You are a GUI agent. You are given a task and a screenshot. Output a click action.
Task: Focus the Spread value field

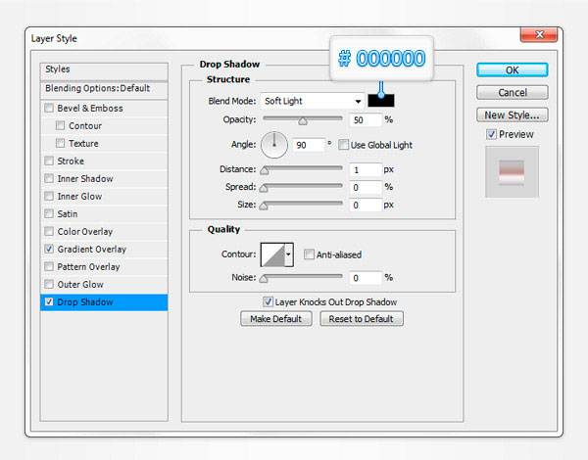[x=366, y=187]
